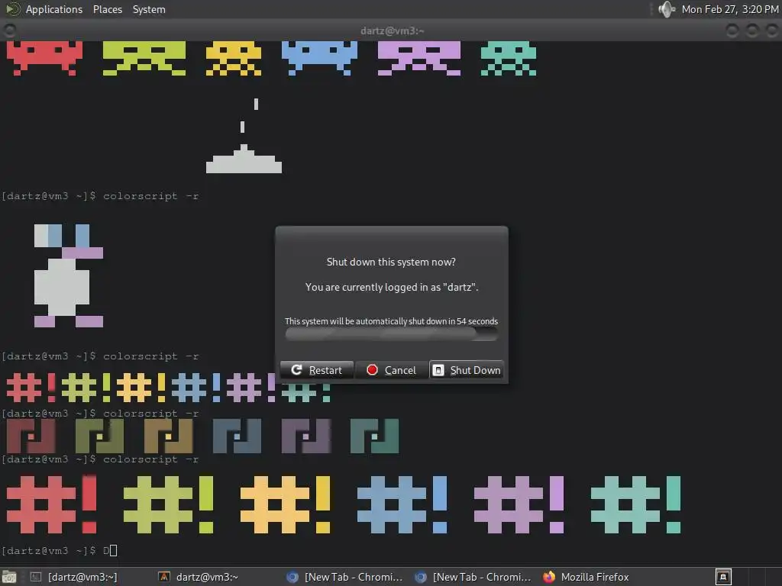Click the Shut Down button
Image resolution: width=782 pixels, height=586 pixels.
pos(467,370)
